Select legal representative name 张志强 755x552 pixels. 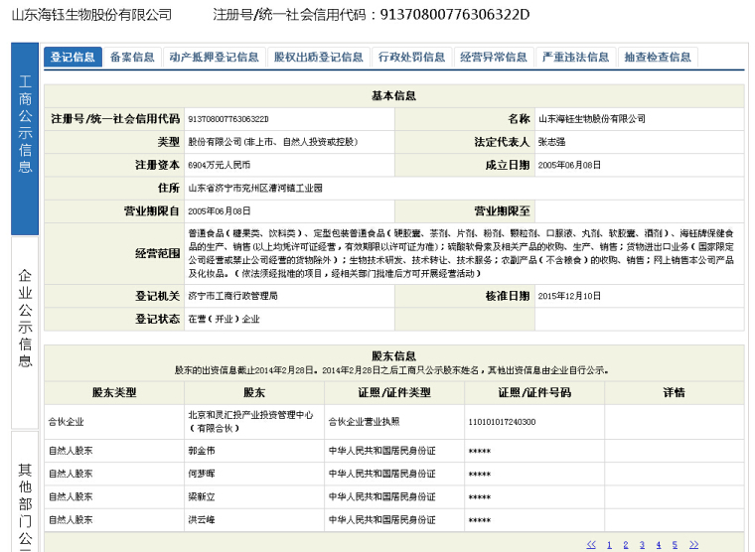point(551,142)
